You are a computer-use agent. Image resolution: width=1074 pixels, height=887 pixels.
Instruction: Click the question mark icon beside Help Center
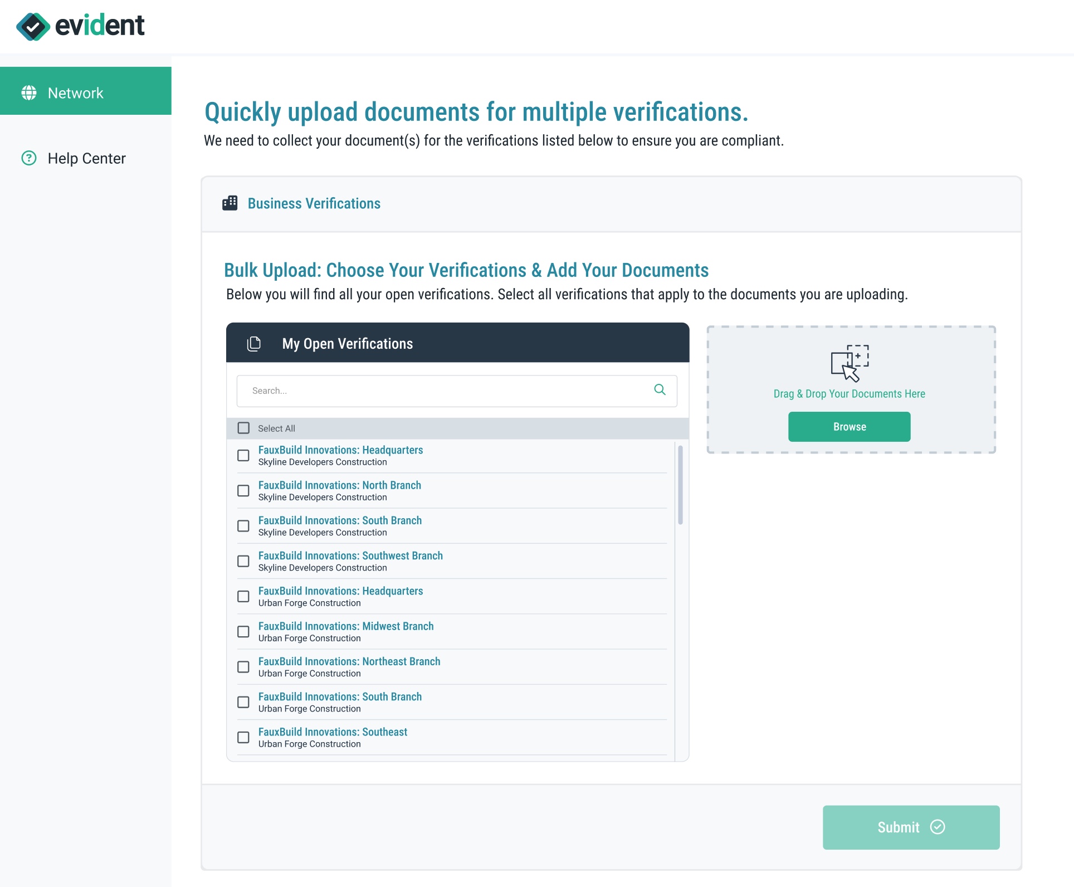point(28,159)
